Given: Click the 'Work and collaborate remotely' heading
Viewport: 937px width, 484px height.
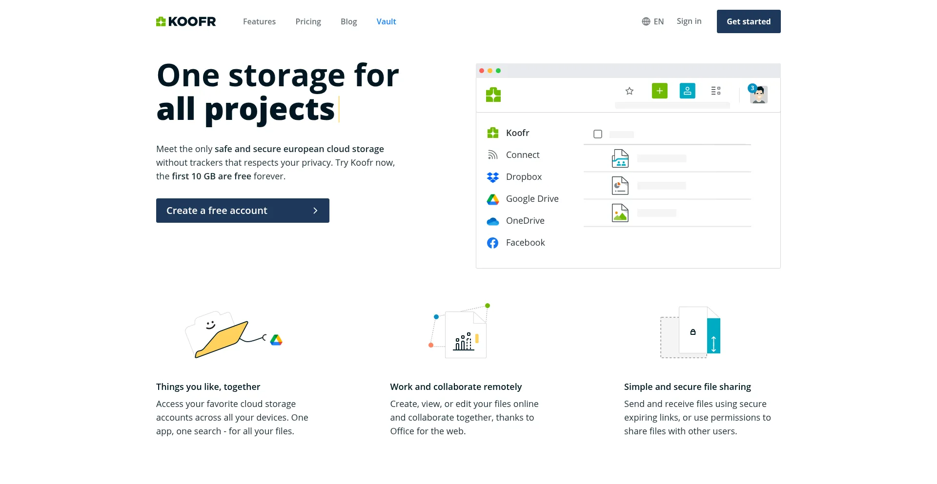Looking at the screenshot, I should point(456,387).
